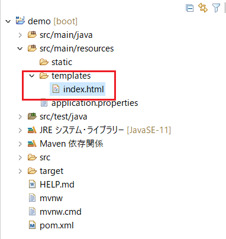
Task: Click the index.html file icon
Action: (x=56, y=89)
